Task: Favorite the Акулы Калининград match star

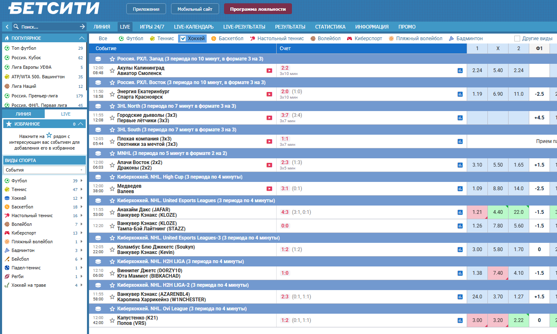Action: point(112,70)
